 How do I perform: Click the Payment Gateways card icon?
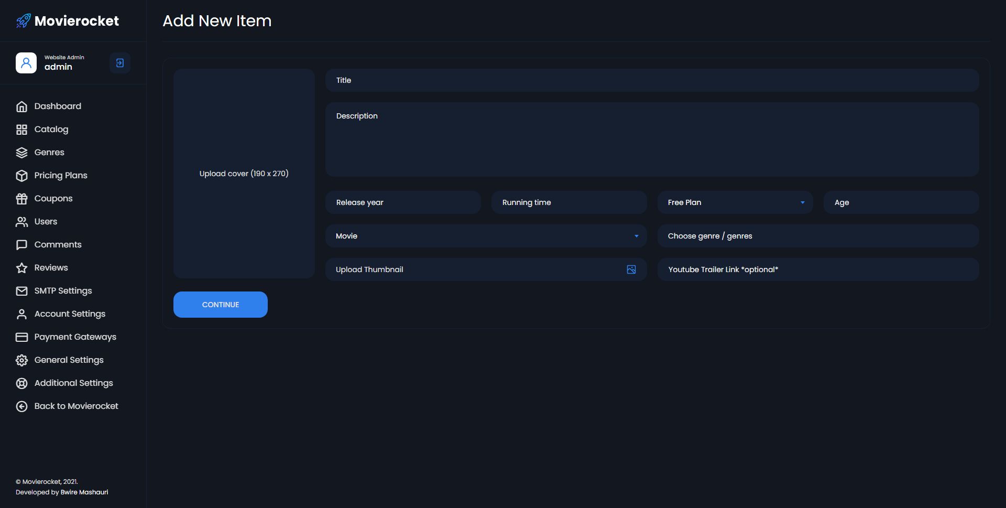pos(21,337)
